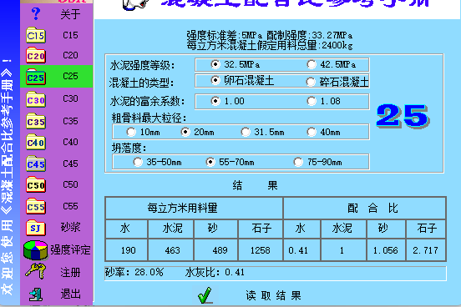This screenshot has width=461, height=307.
Task: Open C45 mix section label
Action: (70, 164)
